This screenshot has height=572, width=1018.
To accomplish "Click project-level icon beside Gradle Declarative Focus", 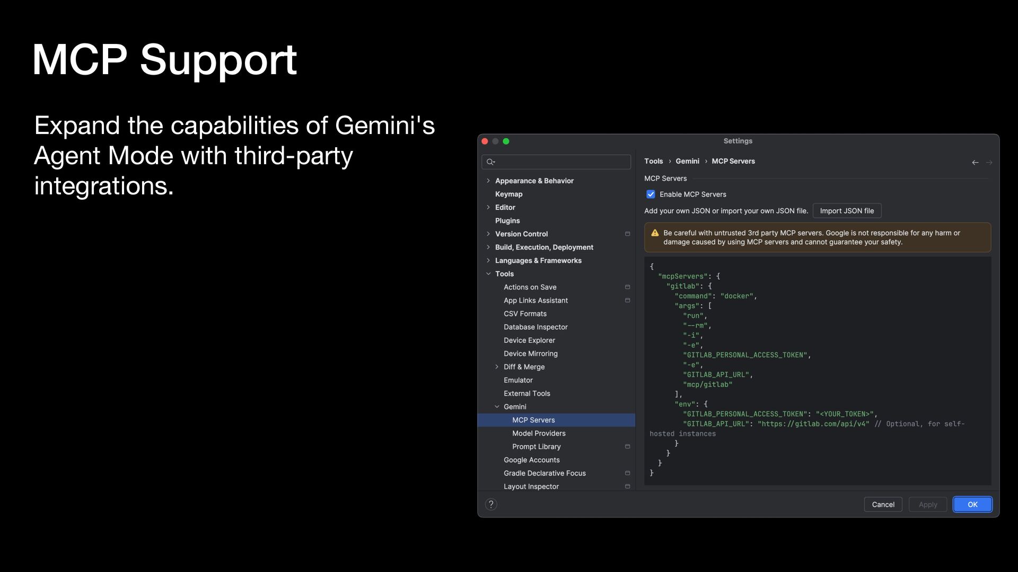I will pyautogui.click(x=627, y=473).
